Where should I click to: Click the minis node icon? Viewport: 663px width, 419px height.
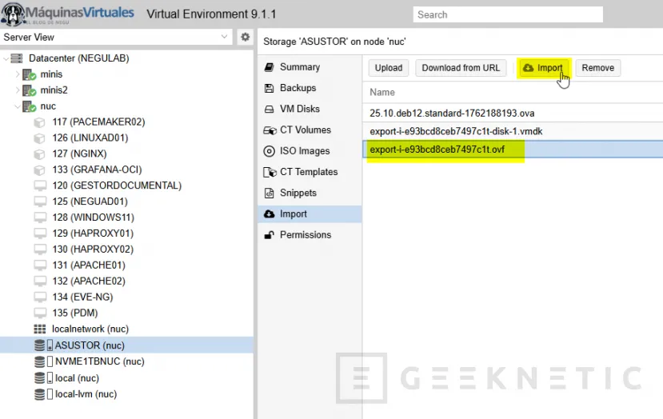pos(29,74)
